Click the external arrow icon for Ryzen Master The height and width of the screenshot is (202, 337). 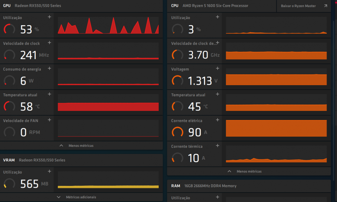pyautogui.click(x=325, y=6)
